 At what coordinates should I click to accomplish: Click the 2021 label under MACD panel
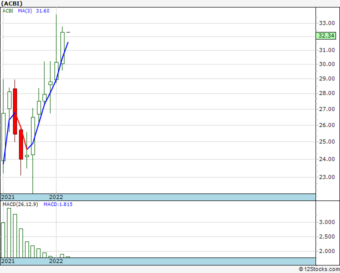click(8, 261)
